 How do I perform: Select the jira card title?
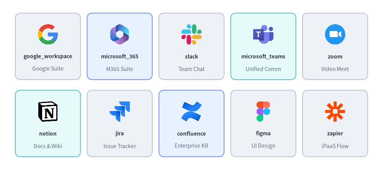(119, 134)
